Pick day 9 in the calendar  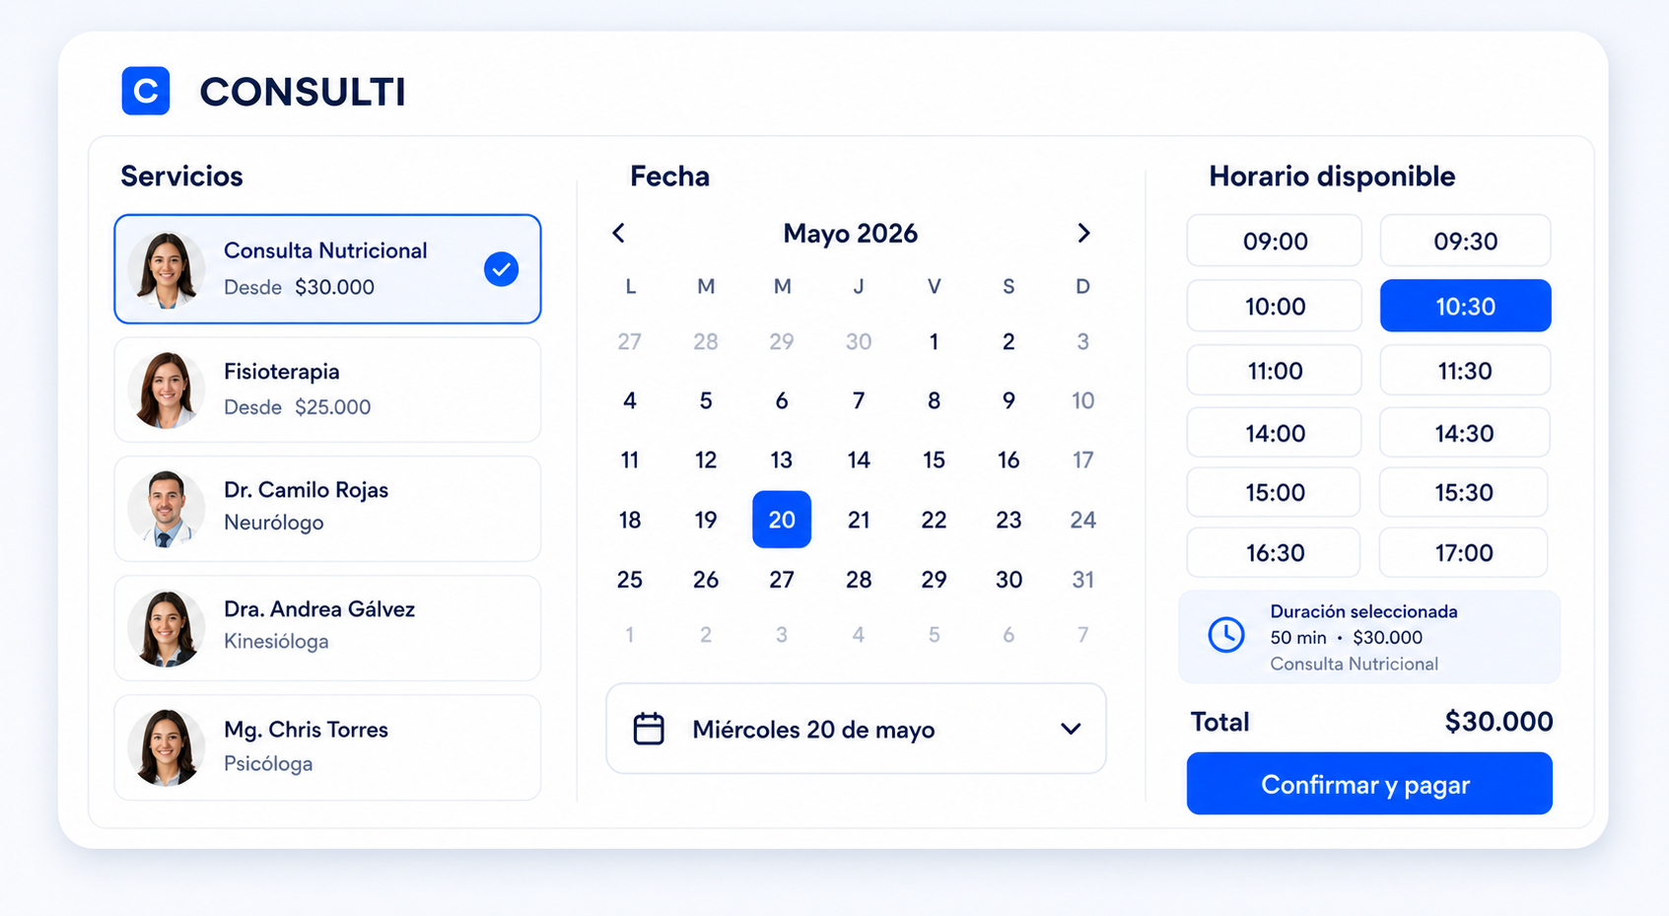(1008, 400)
